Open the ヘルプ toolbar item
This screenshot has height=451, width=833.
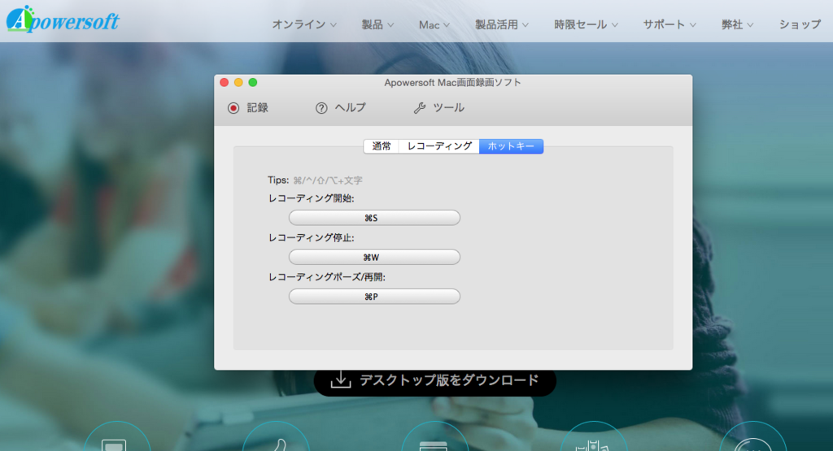click(x=341, y=108)
